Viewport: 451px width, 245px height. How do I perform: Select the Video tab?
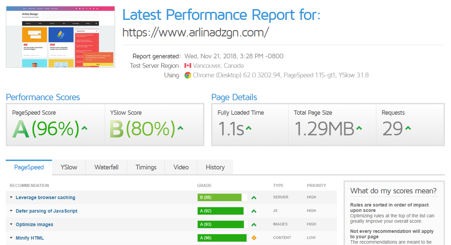pyautogui.click(x=181, y=167)
